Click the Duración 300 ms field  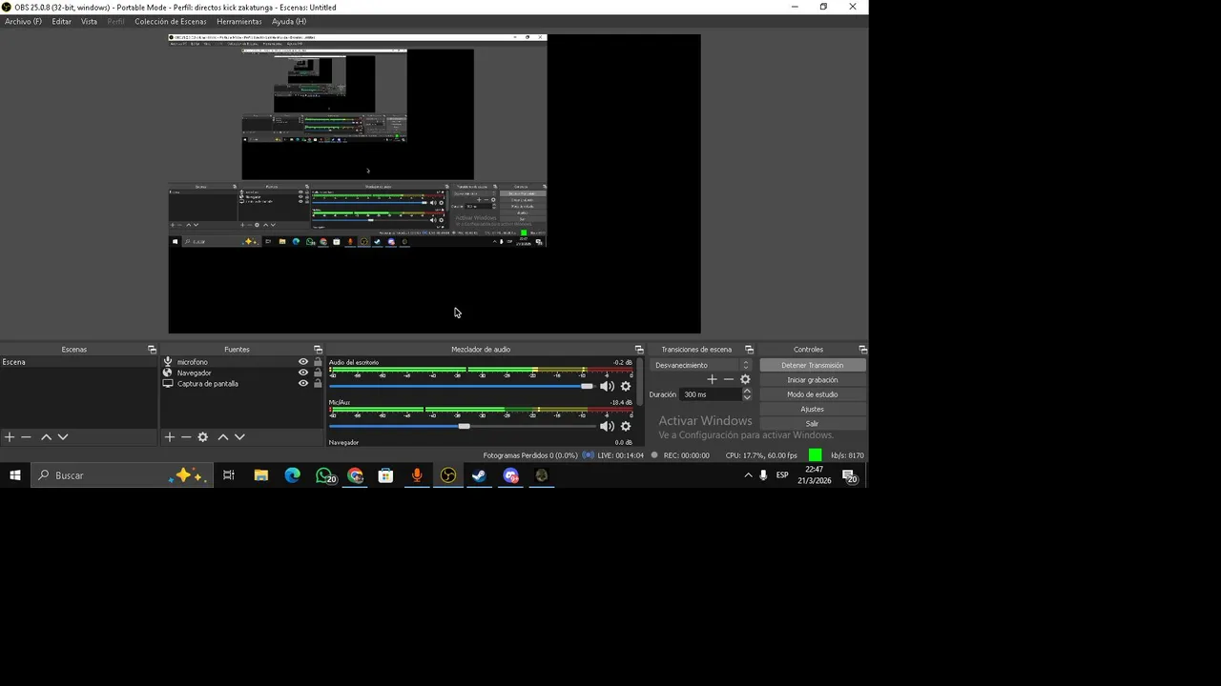(710, 394)
